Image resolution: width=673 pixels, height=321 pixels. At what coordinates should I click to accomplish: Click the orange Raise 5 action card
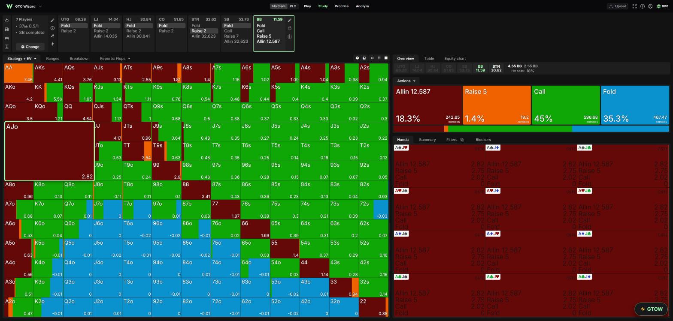pyautogui.click(x=497, y=105)
